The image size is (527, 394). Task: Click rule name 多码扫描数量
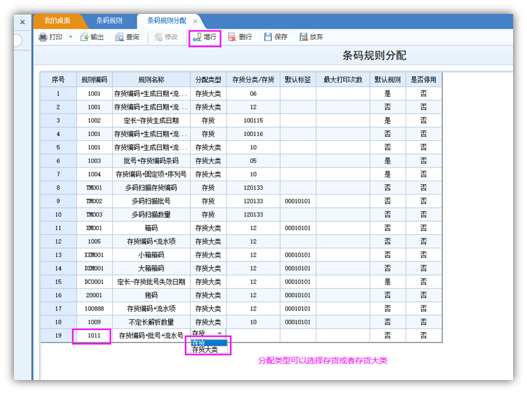pos(151,215)
